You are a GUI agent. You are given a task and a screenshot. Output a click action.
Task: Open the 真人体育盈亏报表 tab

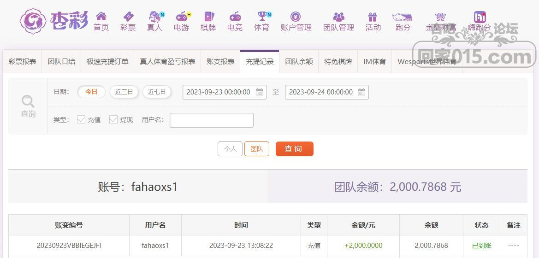coord(167,61)
